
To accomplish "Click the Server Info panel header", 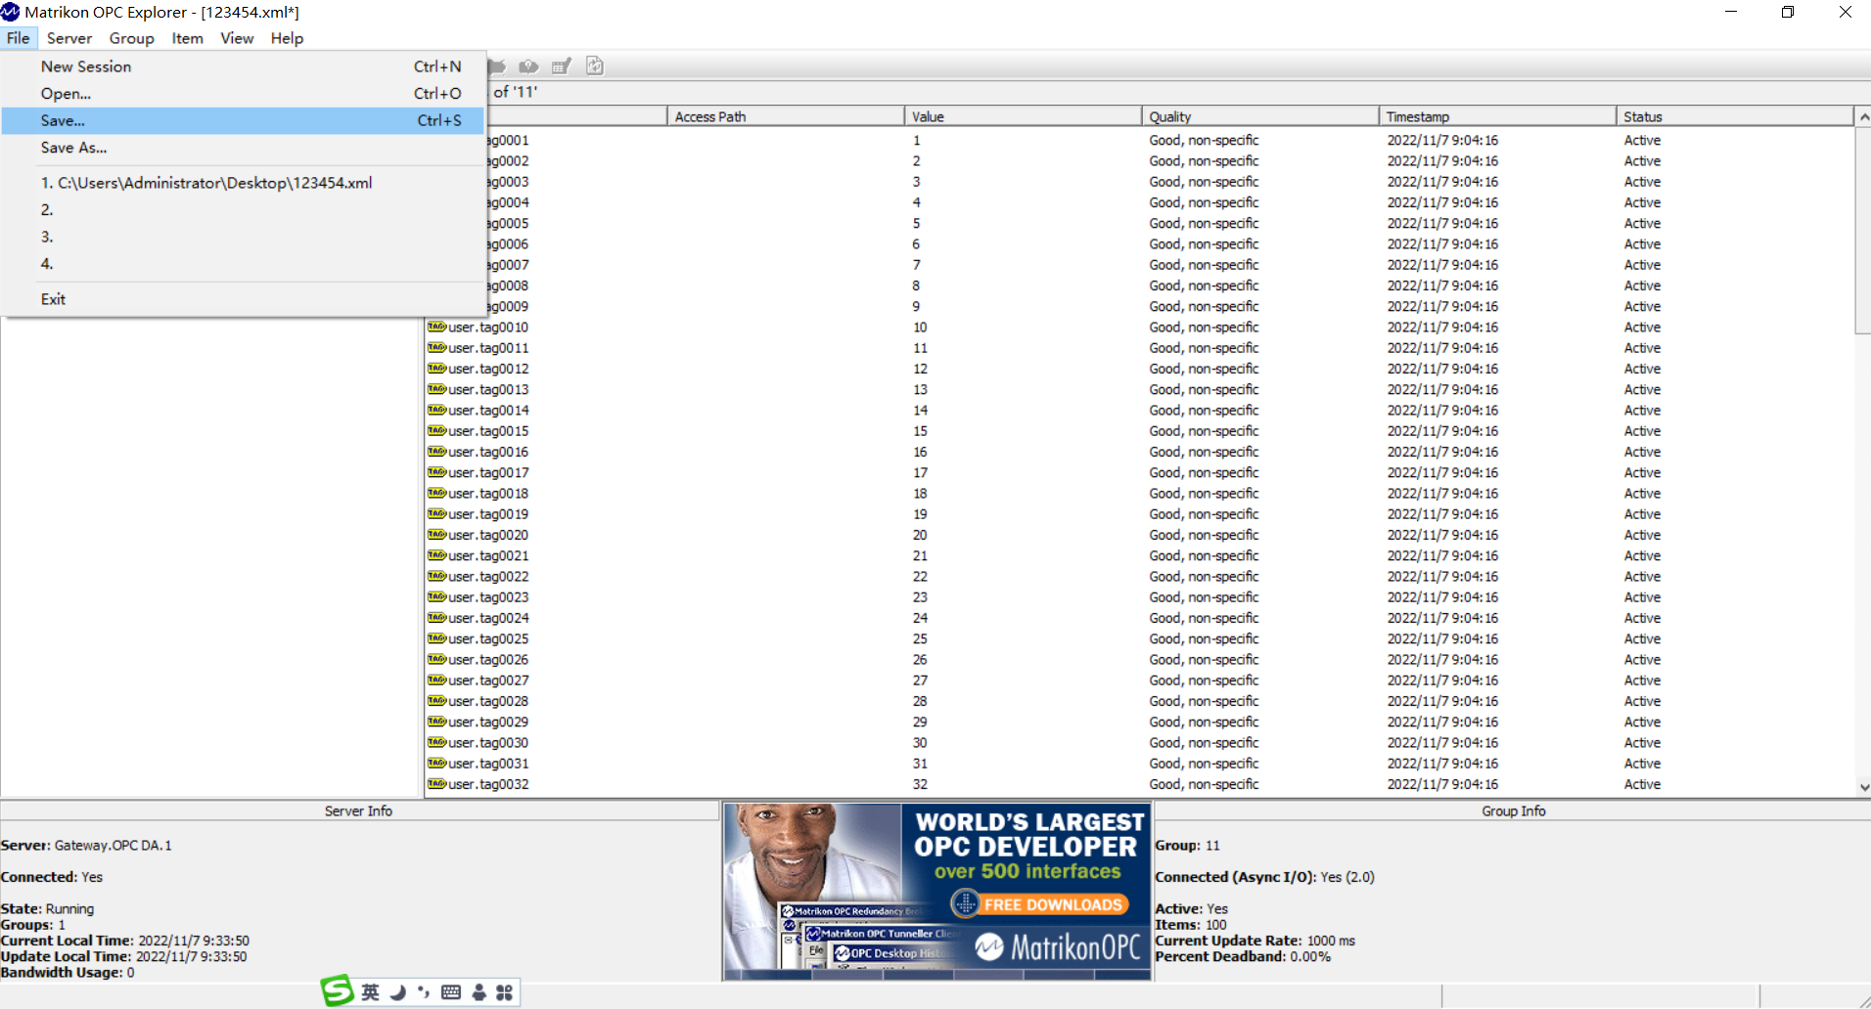I will coord(358,811).
